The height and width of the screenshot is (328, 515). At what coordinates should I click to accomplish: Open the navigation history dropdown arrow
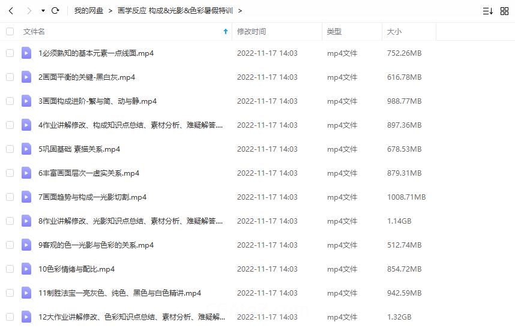(43, 11)
